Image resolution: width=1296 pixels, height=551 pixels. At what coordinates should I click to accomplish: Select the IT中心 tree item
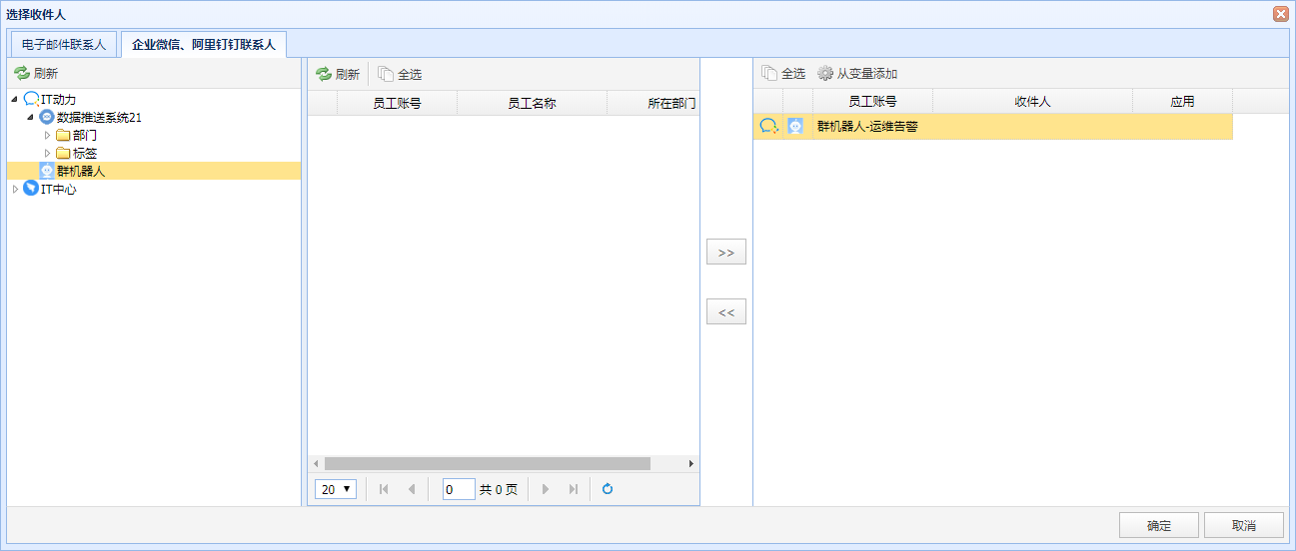pos(58,189)
